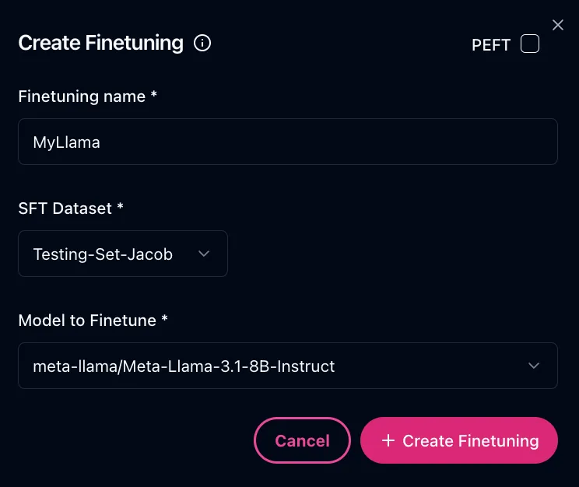Image resolution: width=579 pixels, height=487 pixels.
Task: Close the Create Finetuning dialog
Action: point(557,25)
